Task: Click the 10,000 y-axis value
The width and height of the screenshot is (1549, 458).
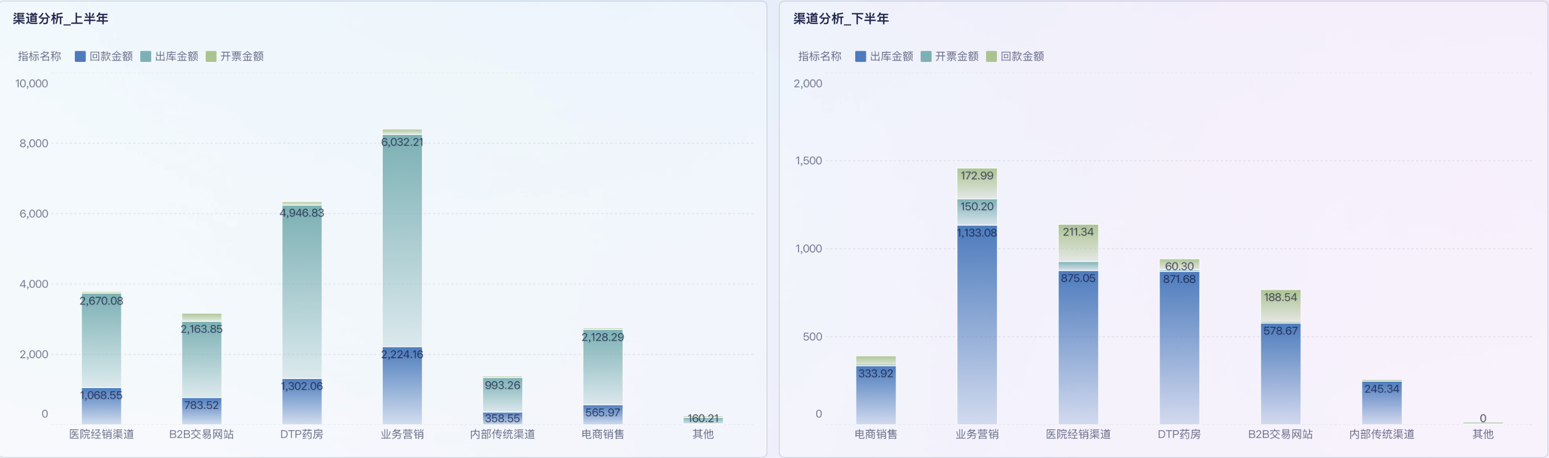Action: [x=32, y=83]
